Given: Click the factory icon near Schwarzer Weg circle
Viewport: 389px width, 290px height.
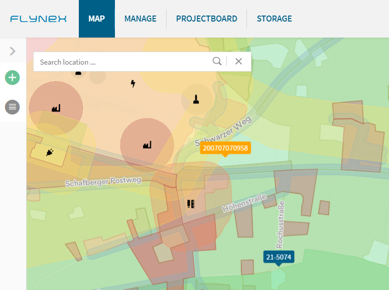Looking at the screenshot, I should coord(147,145).
